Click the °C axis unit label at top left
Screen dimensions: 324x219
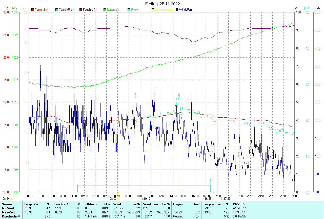pyautogui.click(x=6, y=8)
